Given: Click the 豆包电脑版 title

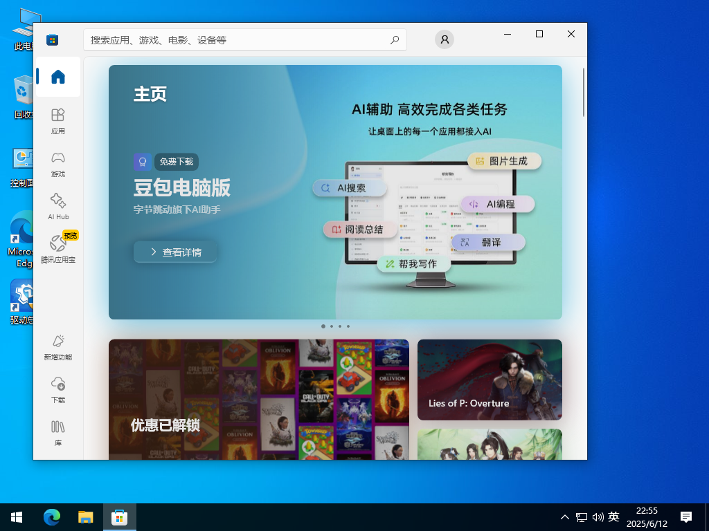Looking at the screenshot, I should click(182, 187).
